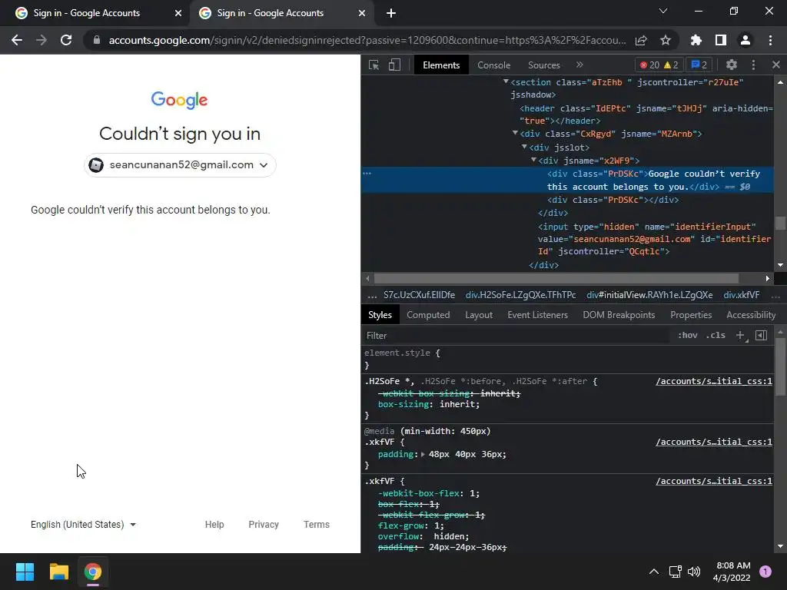Click breadcrumb S7c.UzCXuf.EIlDfe
Image resolution: width=787 pixels, height=590 pixels.
419,295
